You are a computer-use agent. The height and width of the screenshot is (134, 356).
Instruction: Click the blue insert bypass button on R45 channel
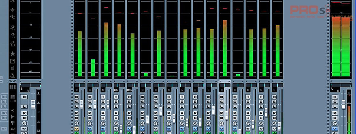(129, 129)
